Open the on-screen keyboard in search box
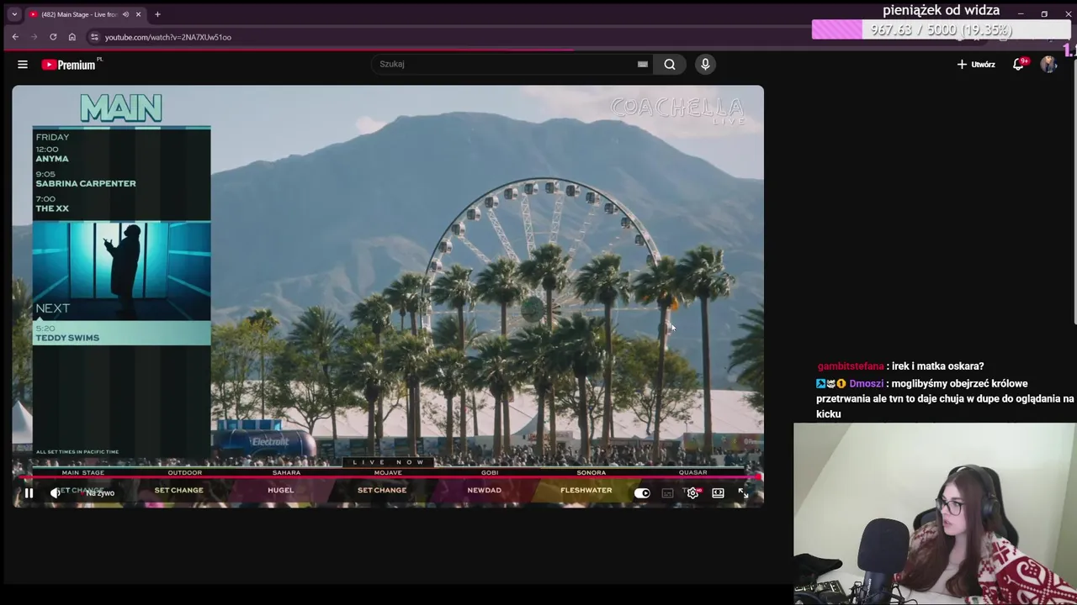1077x605 pixels. 643,64
